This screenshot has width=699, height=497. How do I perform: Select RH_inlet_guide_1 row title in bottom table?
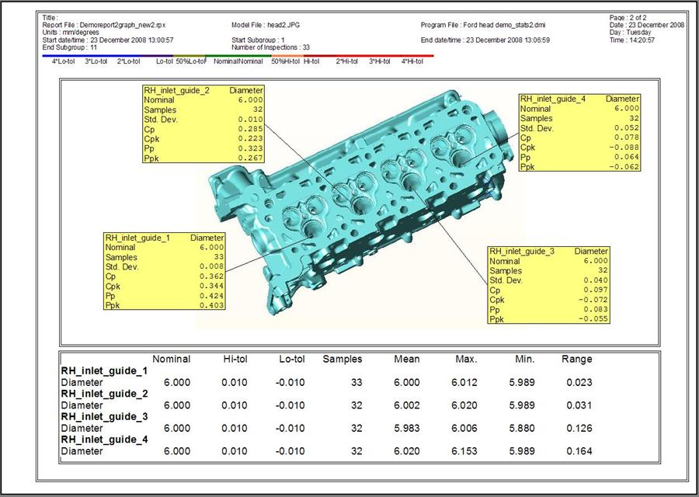[103, 371]
